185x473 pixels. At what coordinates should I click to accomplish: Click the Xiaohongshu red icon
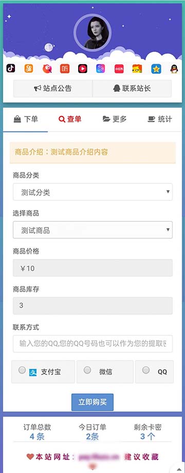119,69
